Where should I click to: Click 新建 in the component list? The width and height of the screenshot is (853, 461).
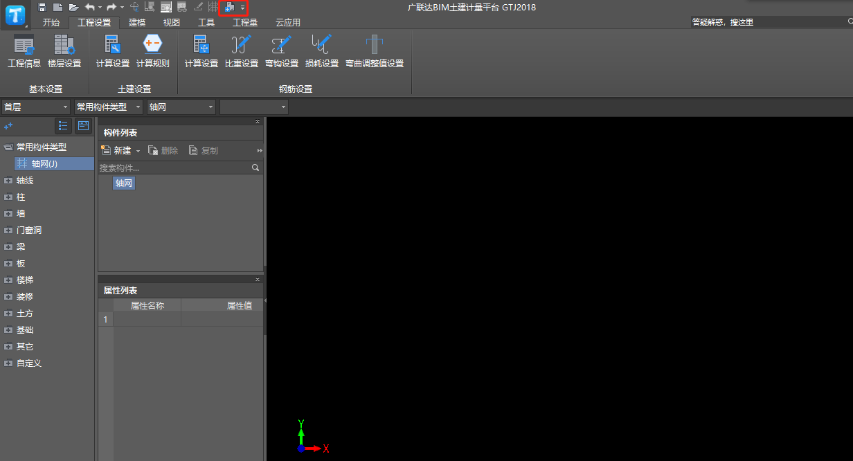(x=116, y=150)
